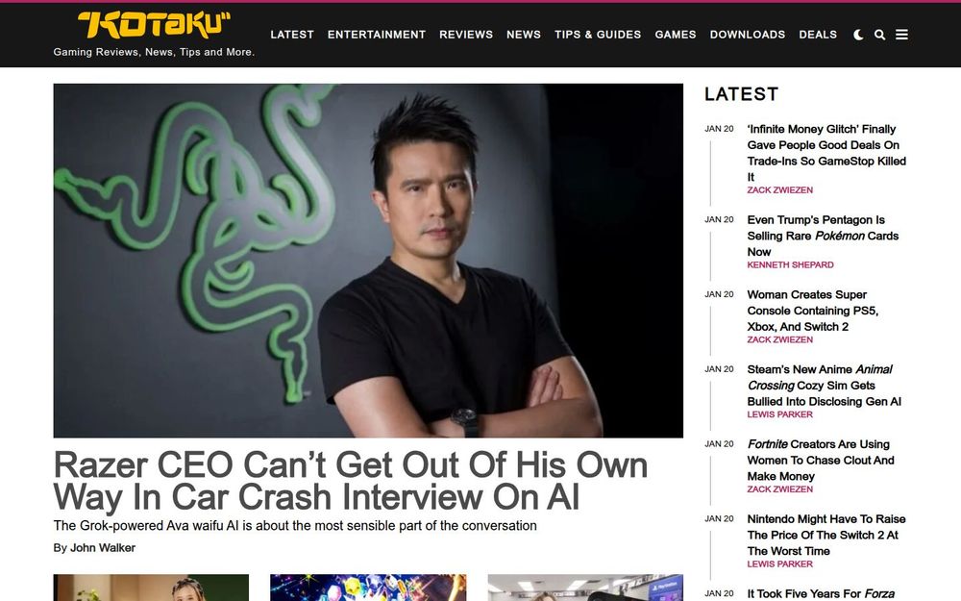Image resolution: width=961 pixels, height=601 pixels.
Task: Open Lewis Parker byline under Nintendo story
Action: [x=779, y=564]
